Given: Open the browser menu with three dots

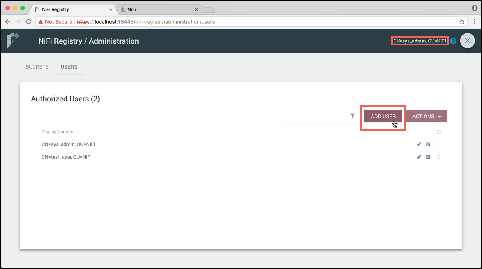Looking at the screenshot, I should (x=474, y=21).
